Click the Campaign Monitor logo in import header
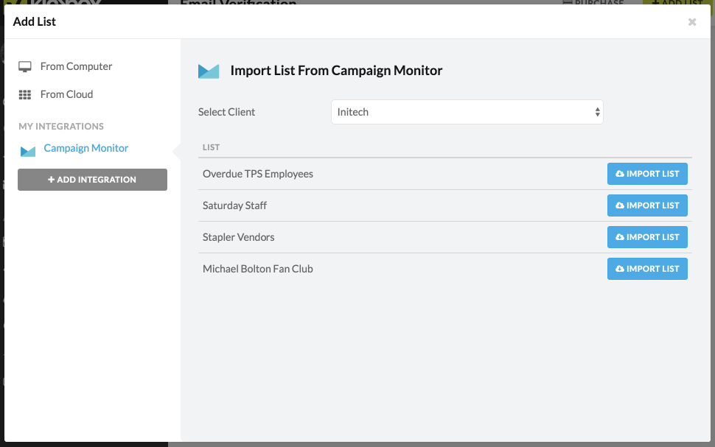 pyautogui.click(x=209, y=71)
